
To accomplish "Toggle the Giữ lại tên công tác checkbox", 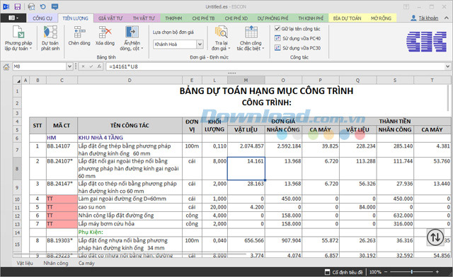I will click(277, 28).
